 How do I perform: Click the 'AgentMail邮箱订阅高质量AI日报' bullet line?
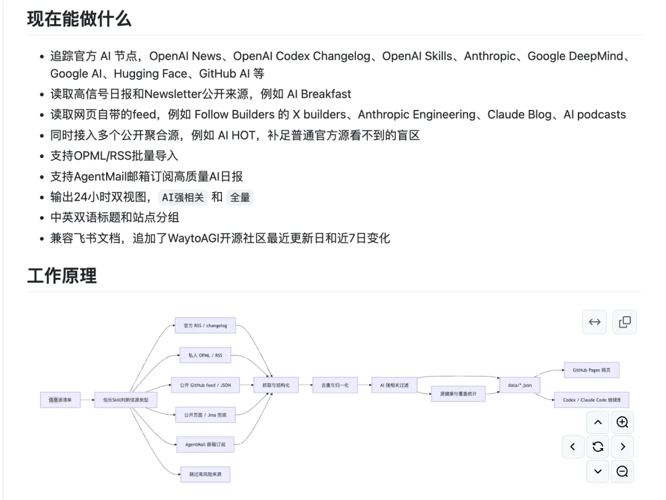(x=147, y=177)
